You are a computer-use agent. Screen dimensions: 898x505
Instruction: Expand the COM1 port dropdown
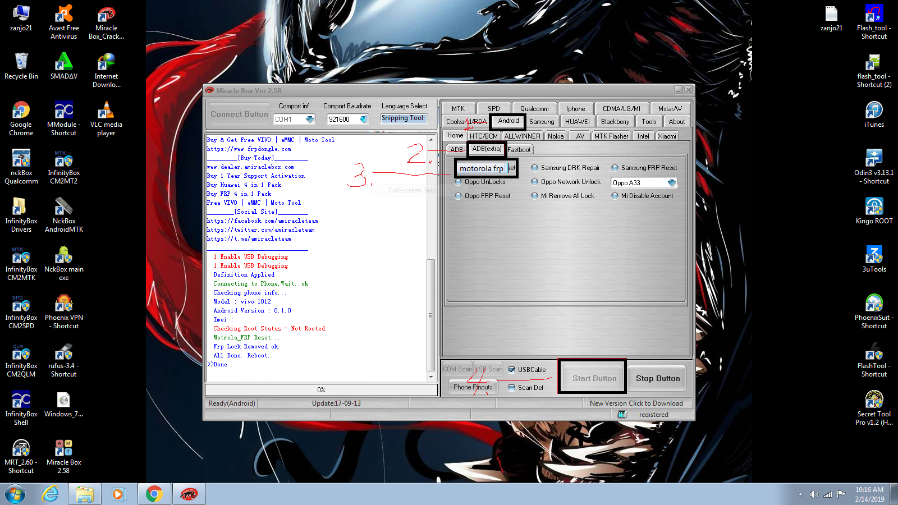tap(309, 120)
